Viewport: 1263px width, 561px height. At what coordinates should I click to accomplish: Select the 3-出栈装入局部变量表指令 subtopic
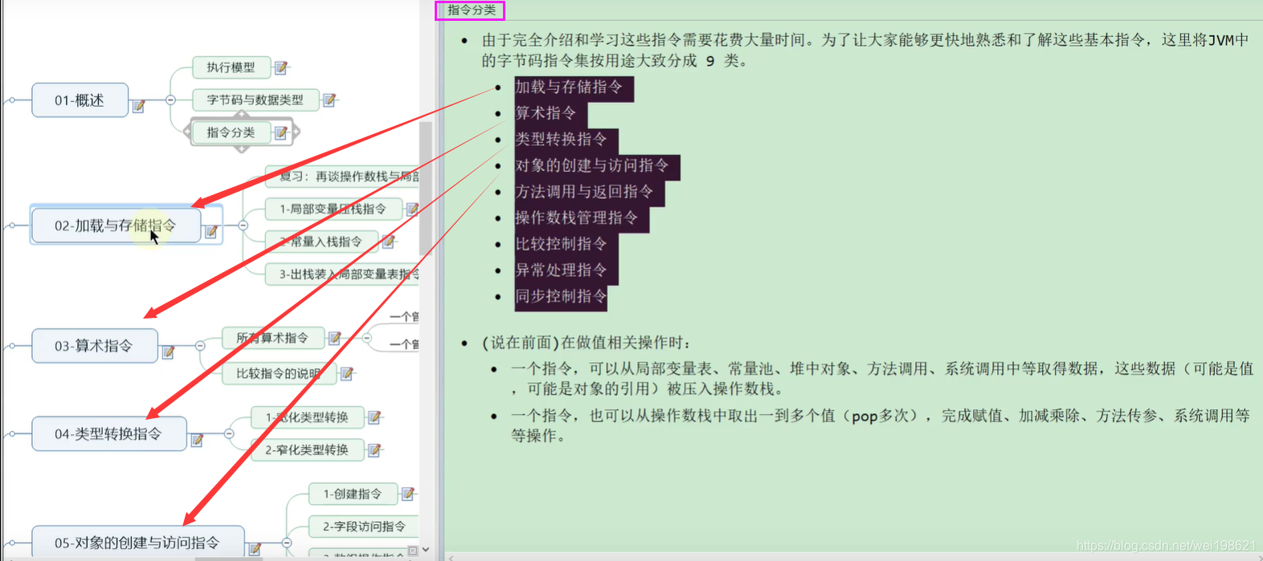point(342,274)
